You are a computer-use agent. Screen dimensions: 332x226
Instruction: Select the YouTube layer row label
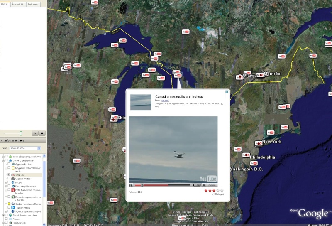coord(20,175)
